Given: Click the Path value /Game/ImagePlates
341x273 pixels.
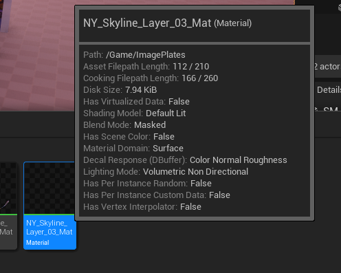Looking at the screenshot, I should click(146, 55).
